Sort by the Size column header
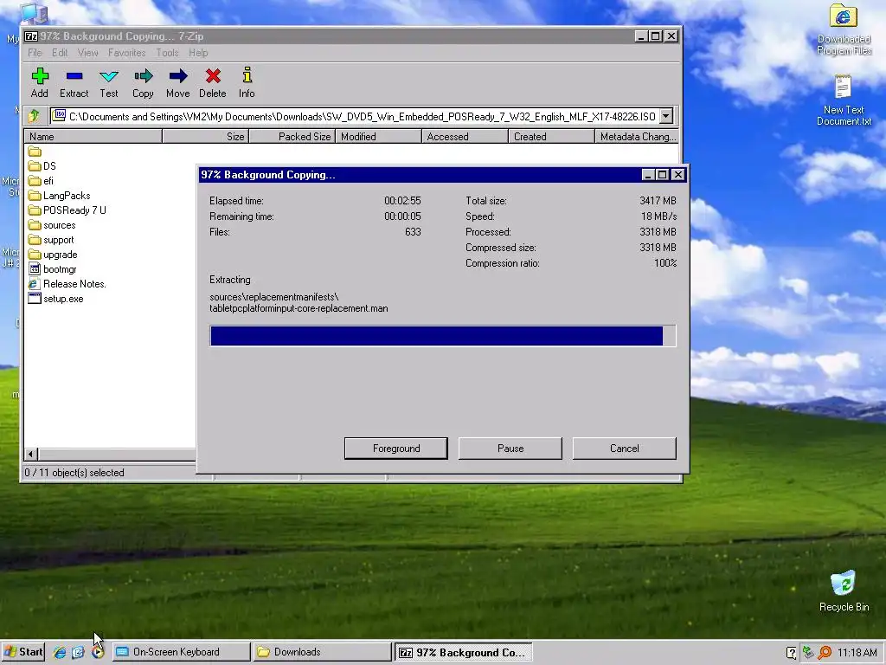Viewport: 886px width, 665px height. [206, 136]
